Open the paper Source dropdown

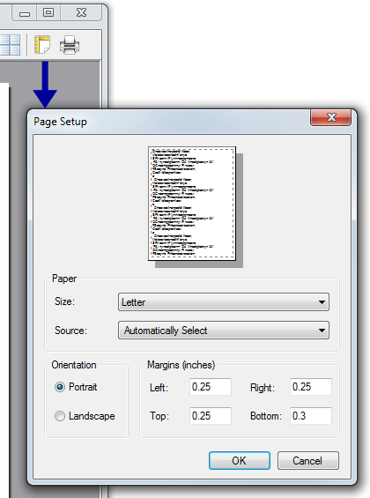224,331
